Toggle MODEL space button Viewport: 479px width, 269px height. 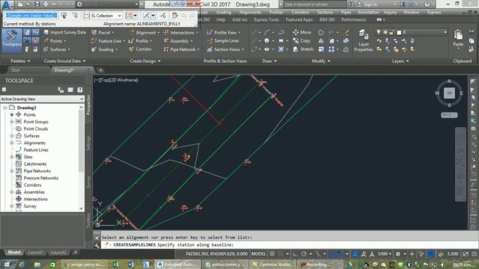pyautogui.click(x=258, y=254)
